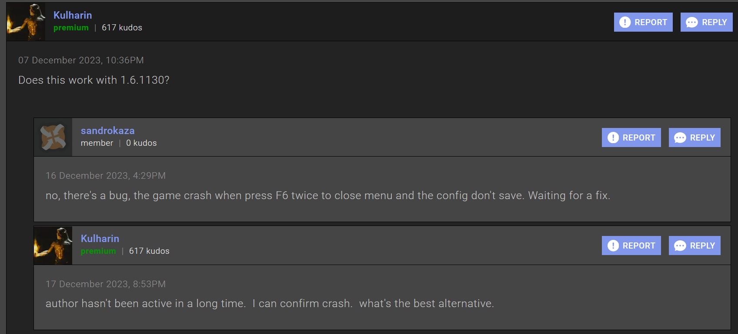
Task: Click the 07 December 2023 timestamp
Action: [81, 60]
